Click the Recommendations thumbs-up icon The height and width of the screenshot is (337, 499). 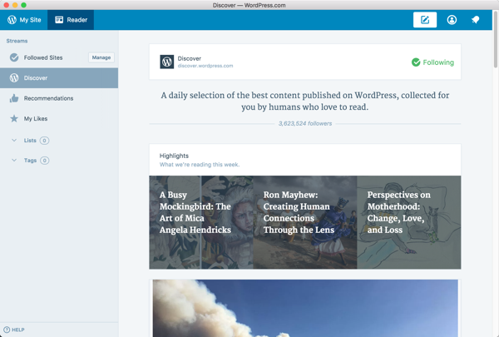[x=14, y=98]
